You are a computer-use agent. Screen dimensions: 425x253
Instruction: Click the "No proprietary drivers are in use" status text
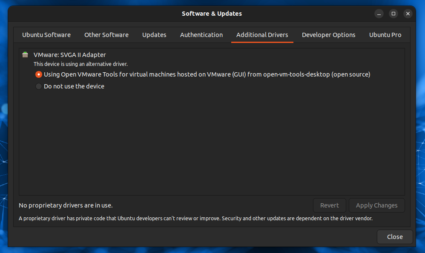66,205
